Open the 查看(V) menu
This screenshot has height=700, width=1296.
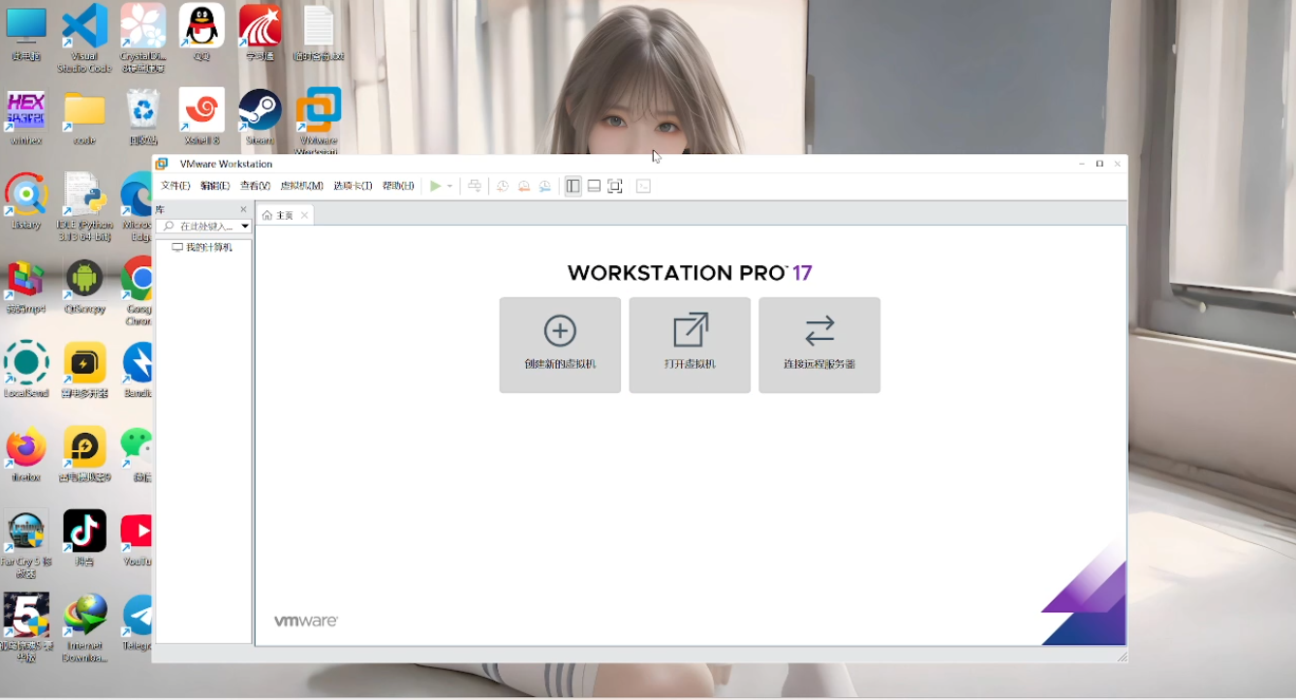tap(255, 186)
